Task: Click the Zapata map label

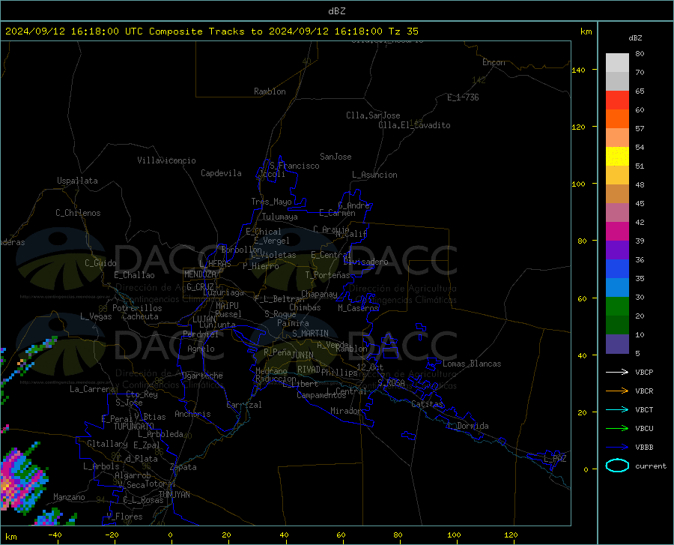Action: pos(183,467)
